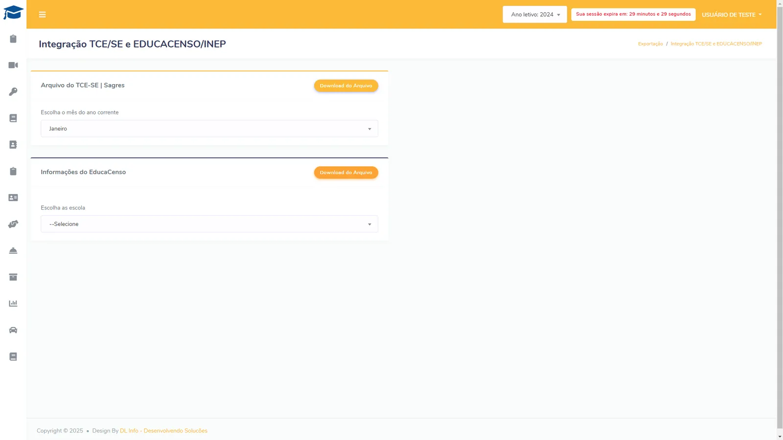This screenshot has width=783, height=440.
Task: Open the Ano letivo: 2024 dropdown
Action: (535, 14)
